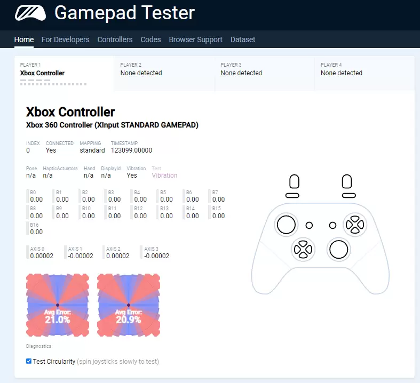This screenshot has width=420, height=383.
Task: Click the left analog stick on the diagram
Action: click(x=286, y=225)
